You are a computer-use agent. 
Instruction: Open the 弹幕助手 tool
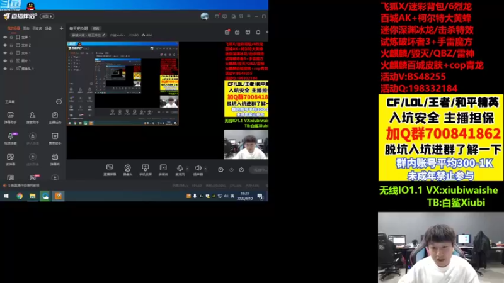(10, 118)
